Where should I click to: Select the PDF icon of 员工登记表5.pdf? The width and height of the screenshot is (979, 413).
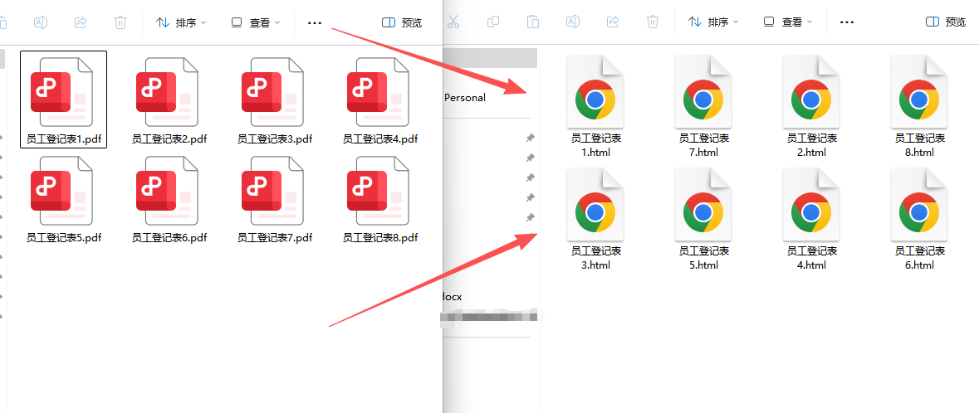pyautogui.click(x=61, y=190)
